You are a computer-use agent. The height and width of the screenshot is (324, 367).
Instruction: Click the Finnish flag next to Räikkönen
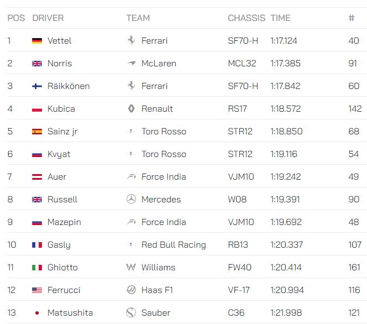coord(37,86)
